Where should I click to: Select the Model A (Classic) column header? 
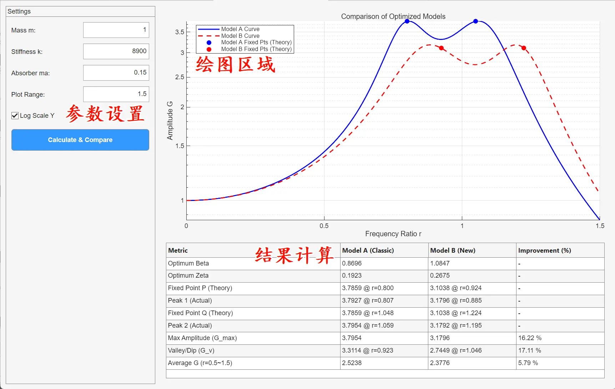pos(368,251)
